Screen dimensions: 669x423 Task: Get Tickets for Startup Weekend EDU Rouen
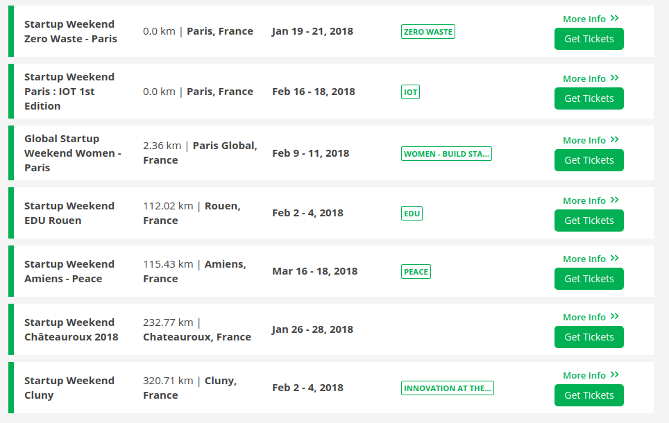(x=588, y=221)
